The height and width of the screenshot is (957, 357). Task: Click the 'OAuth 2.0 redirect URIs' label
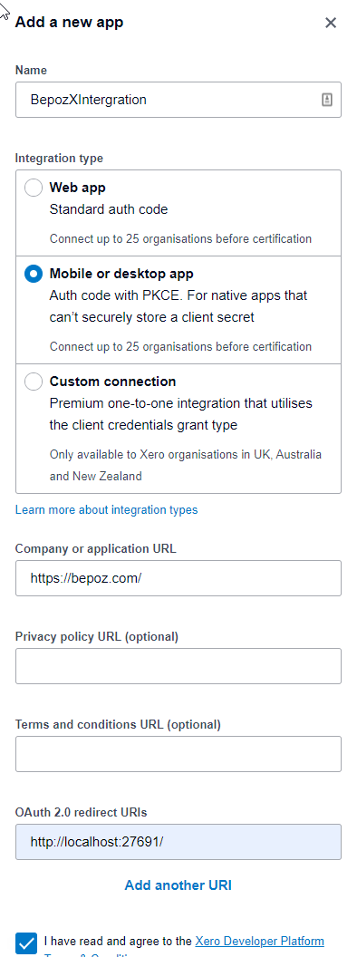[x=82, y=812]
